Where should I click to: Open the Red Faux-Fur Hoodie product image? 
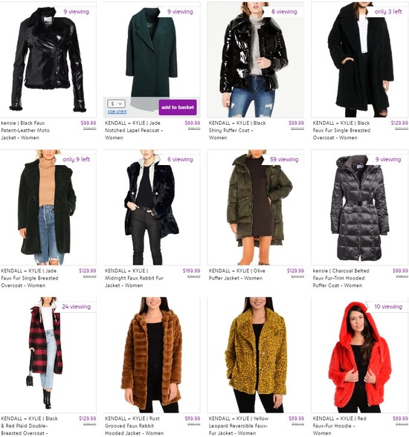[x=359, y=355]
